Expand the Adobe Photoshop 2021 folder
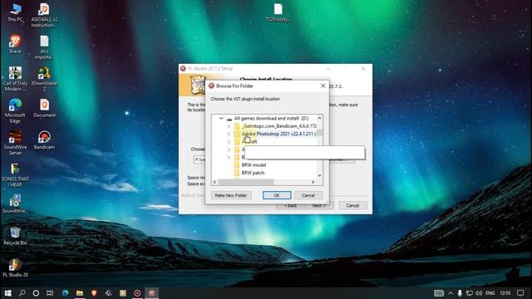This screenshot has height=299, width=532. [x=229, y=134]
